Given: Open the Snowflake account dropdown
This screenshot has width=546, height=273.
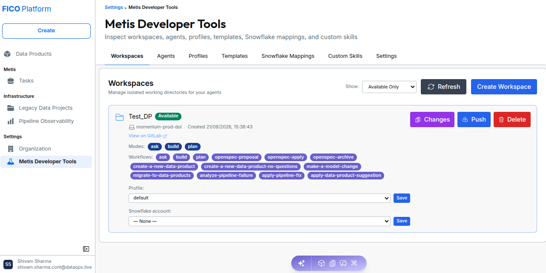Looking at the screenshot, I should click(259, 221).
